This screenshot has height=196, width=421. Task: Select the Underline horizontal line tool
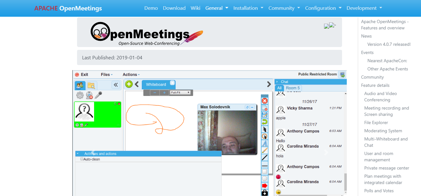click(x=265, y=164)
